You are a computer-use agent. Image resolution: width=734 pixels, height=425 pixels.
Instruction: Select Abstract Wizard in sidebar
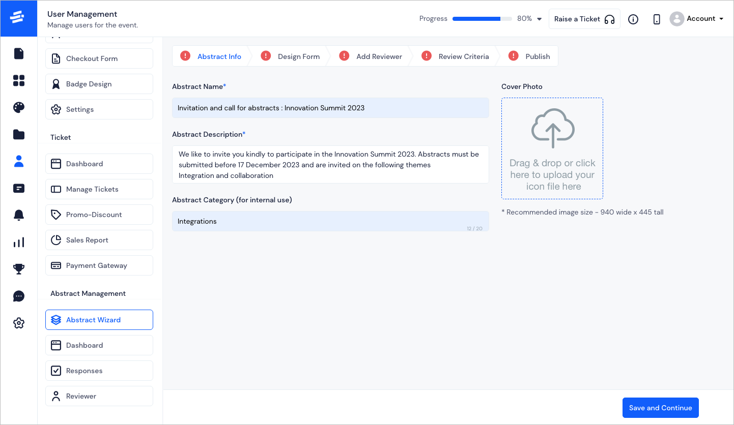coord(99,320)
